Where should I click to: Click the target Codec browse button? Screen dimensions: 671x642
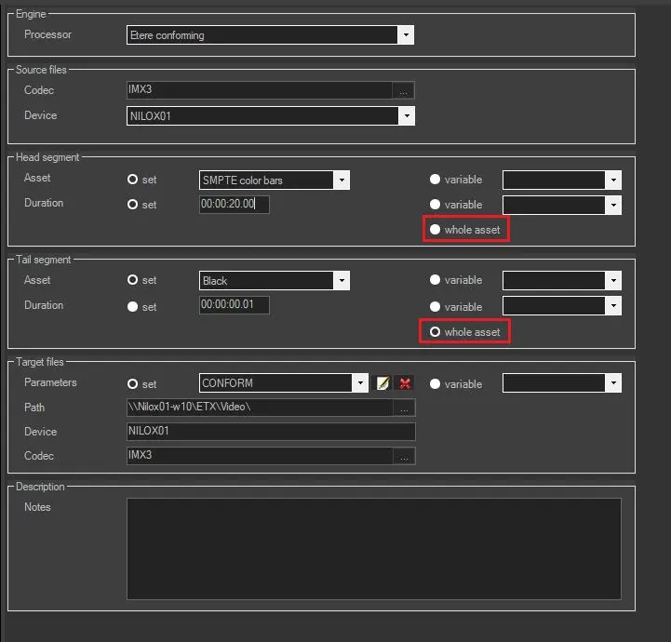pos(404,457)
